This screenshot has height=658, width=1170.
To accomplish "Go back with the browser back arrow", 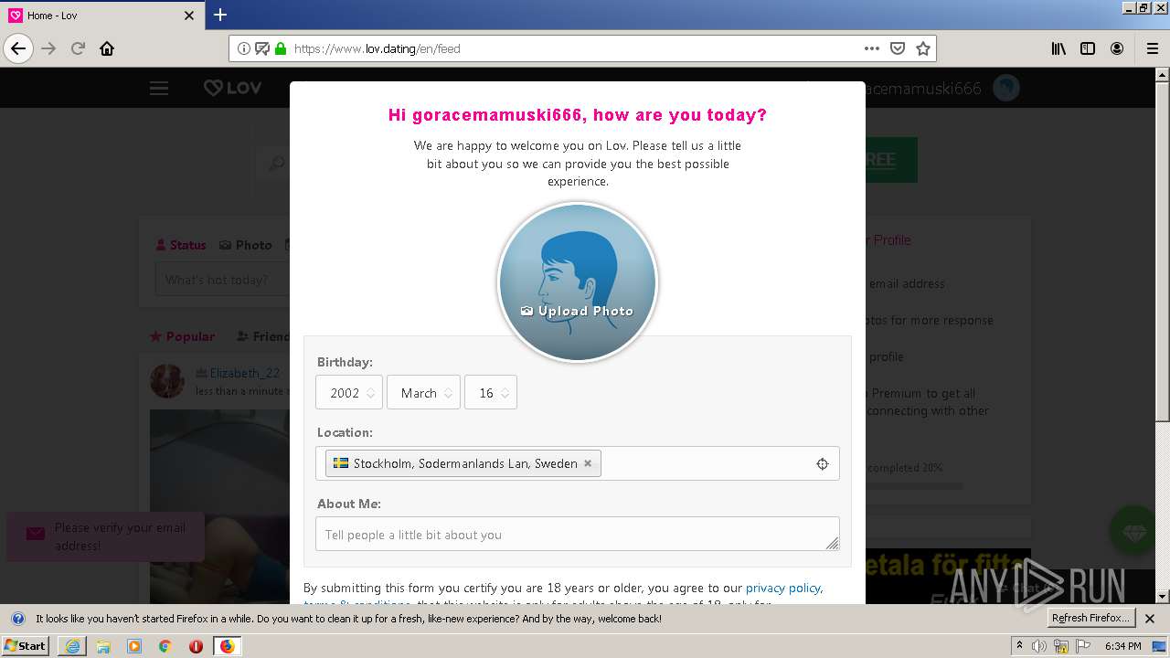I will tap(18, 48).
